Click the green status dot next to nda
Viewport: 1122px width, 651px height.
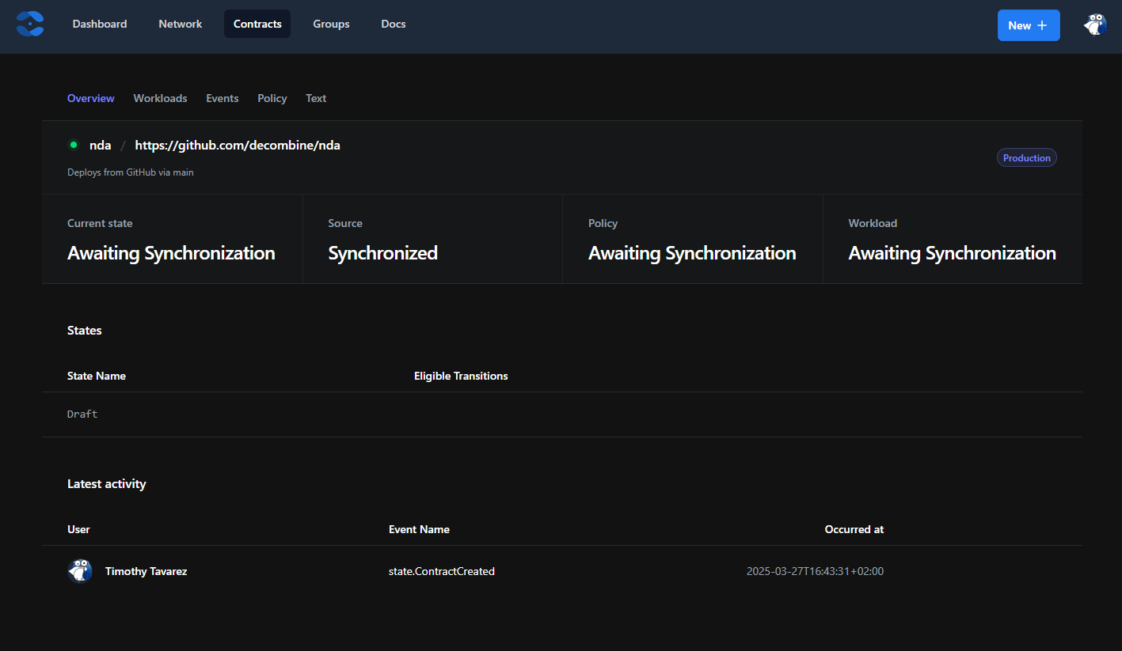point(73,145)
